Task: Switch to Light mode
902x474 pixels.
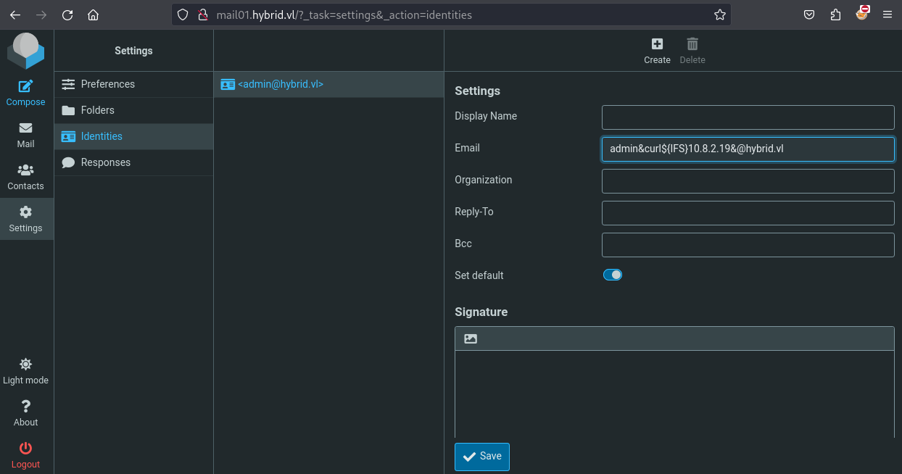Action: click(26, 371)
